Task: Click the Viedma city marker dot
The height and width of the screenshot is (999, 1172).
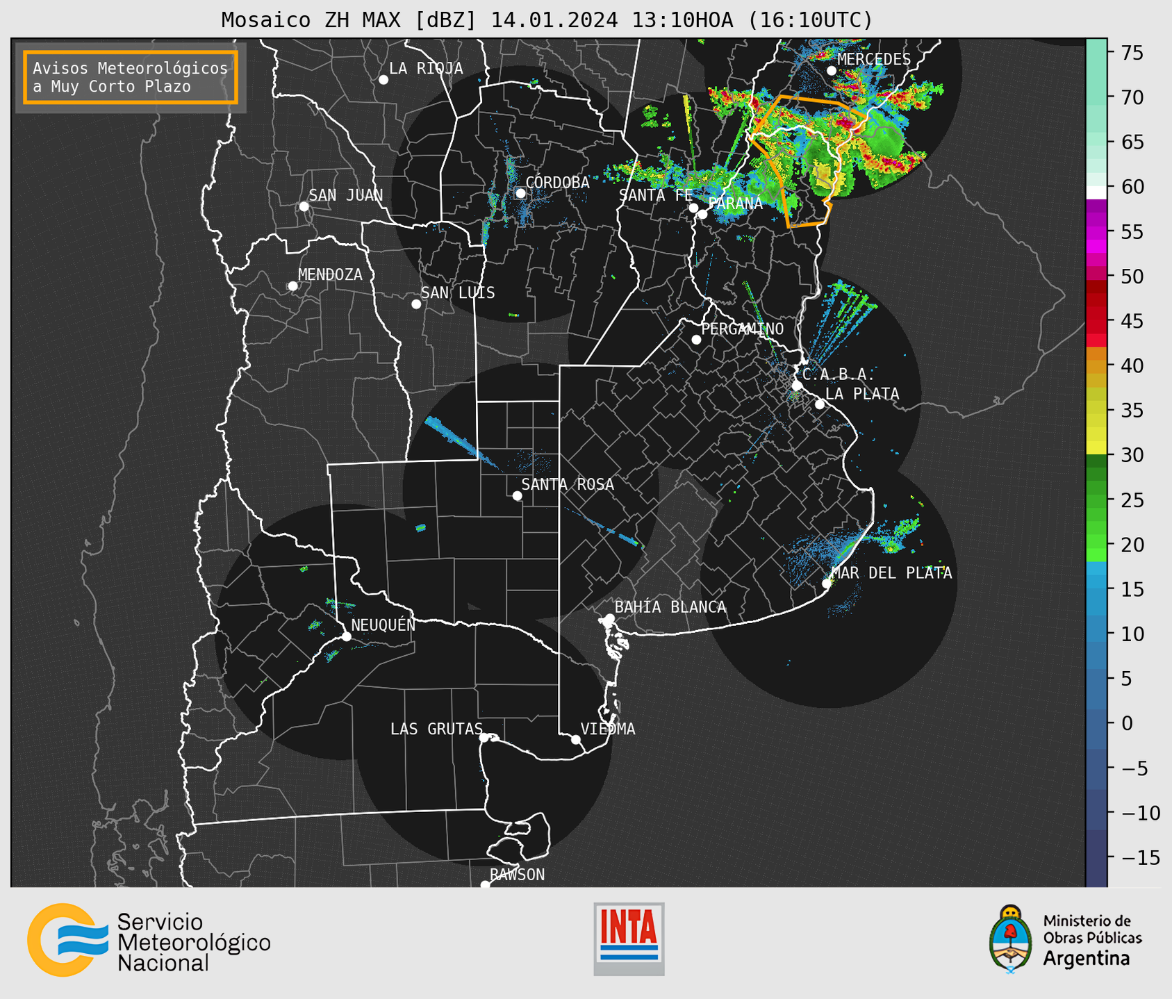Action: tap(575, 739)
